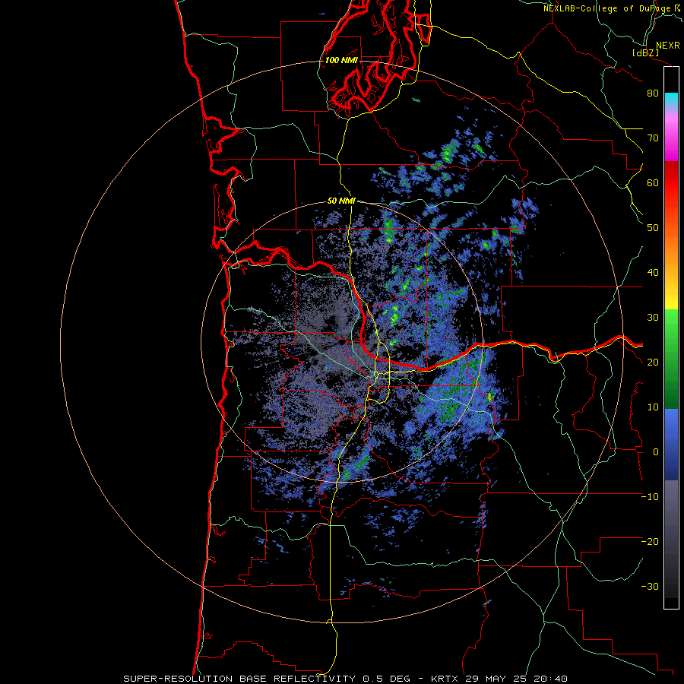Click the 10 value on the dBZ scale
684x684 pixels.
pos(653,407)
